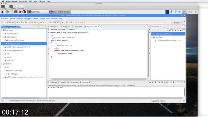Select the target folder
This screenshot has height=117, width=208.
coord(9,57)
